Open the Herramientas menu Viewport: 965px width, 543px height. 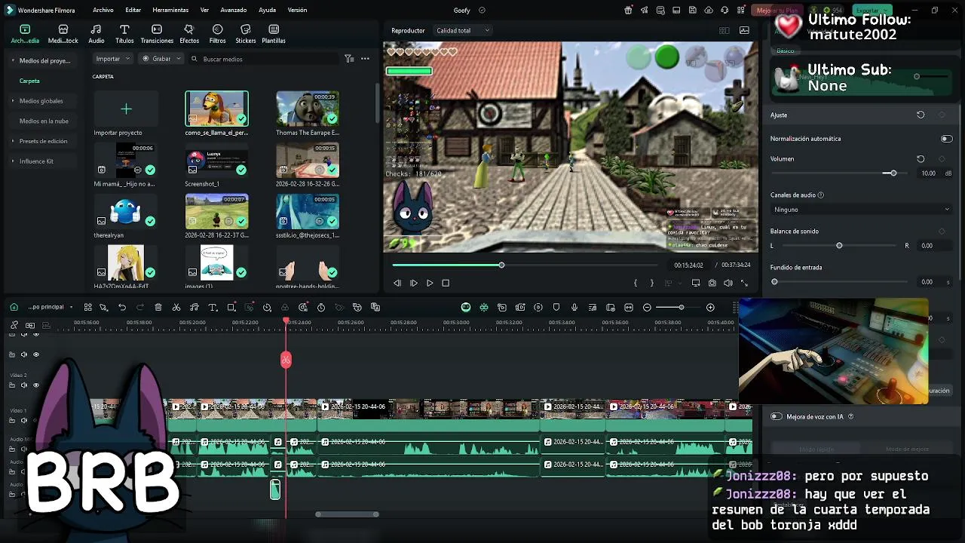(170, 11)
